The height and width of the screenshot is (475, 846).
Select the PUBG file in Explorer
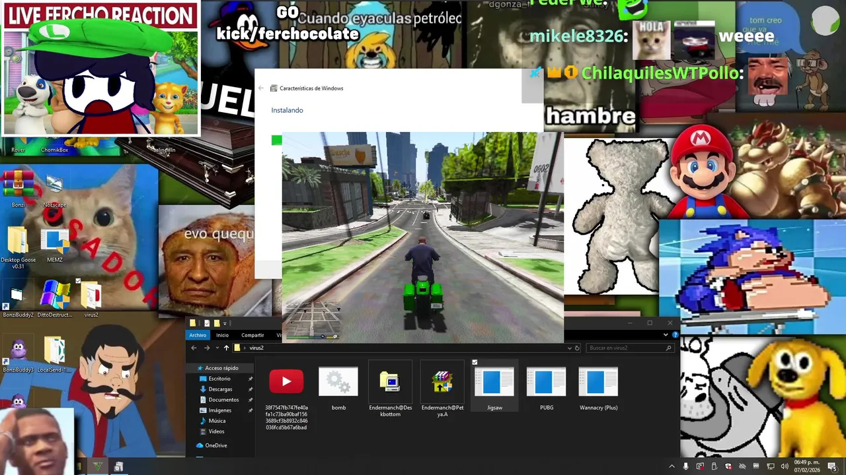547,389
